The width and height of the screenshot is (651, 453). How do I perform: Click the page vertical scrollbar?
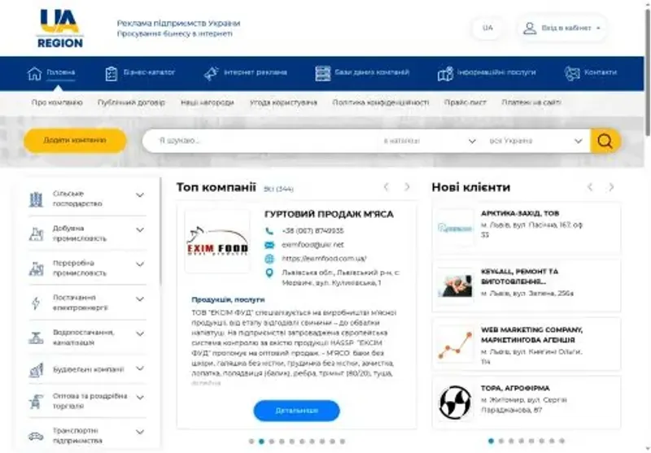coord(647,72)
